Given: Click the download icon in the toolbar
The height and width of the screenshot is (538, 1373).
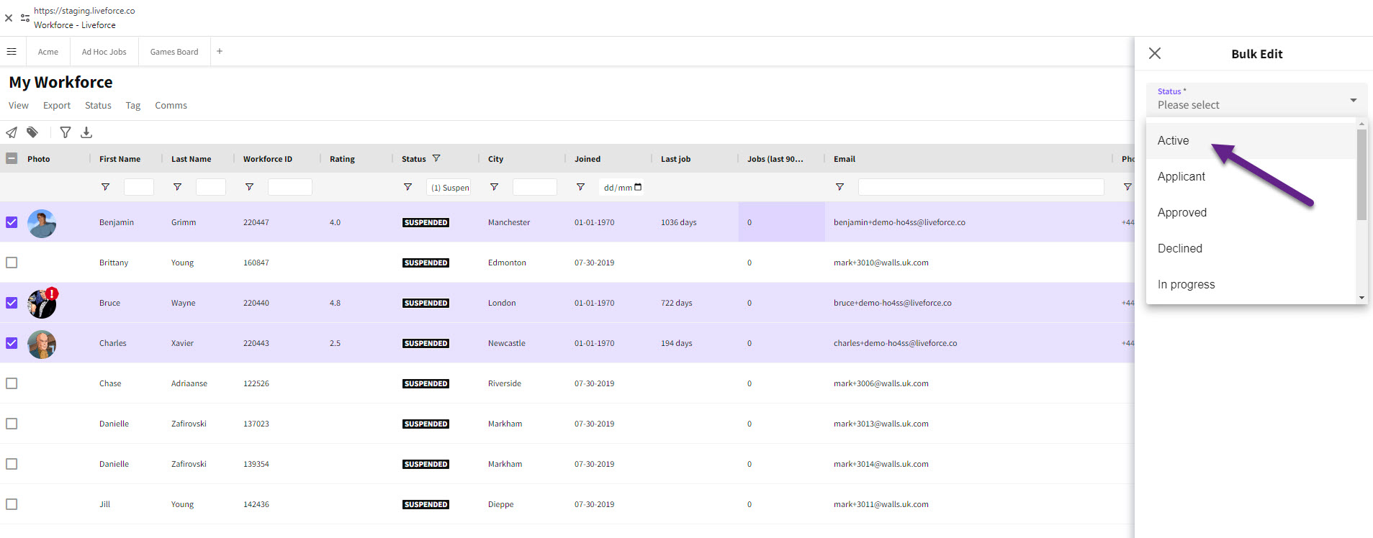Looking at the screenshot, I should pyautogui.click(x=86, y=132).
